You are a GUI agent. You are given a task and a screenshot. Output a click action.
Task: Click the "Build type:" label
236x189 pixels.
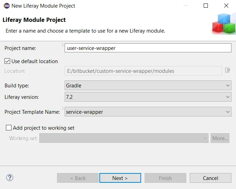[x=17, y=86]
